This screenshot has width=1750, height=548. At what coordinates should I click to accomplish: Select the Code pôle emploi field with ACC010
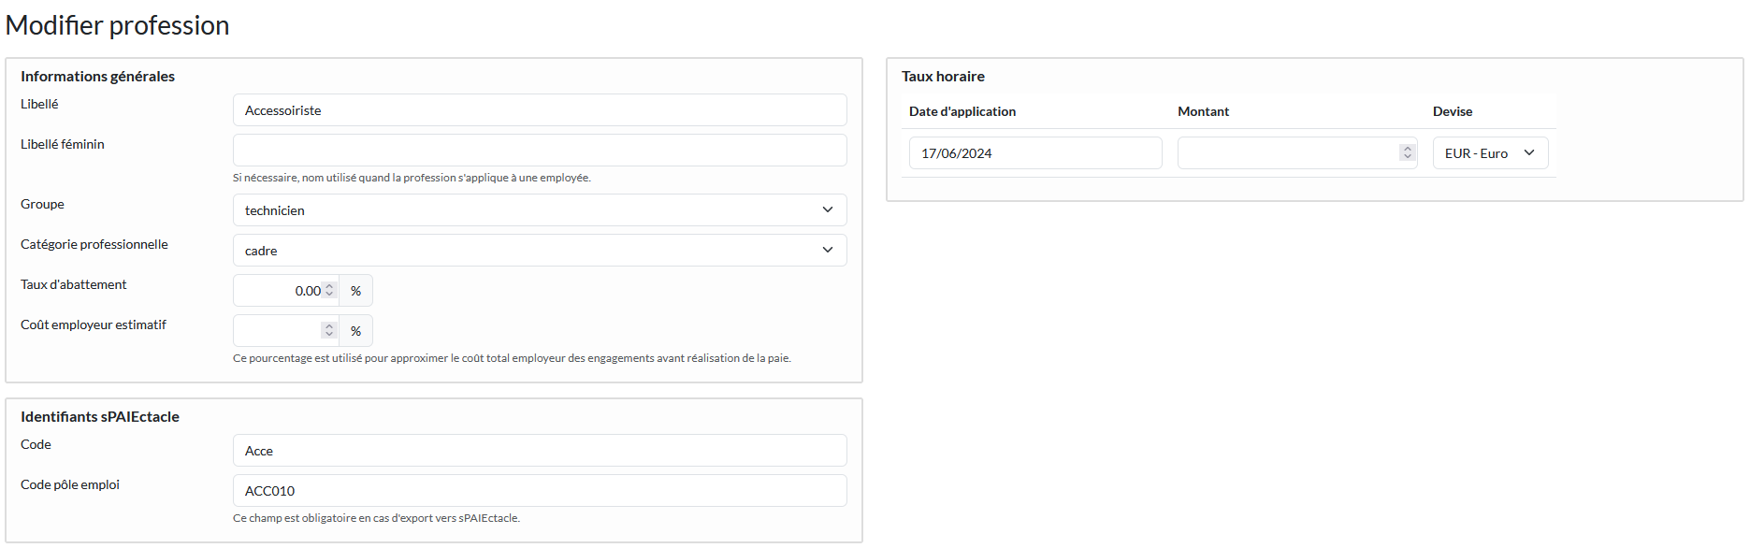click(x=539, y=491)
